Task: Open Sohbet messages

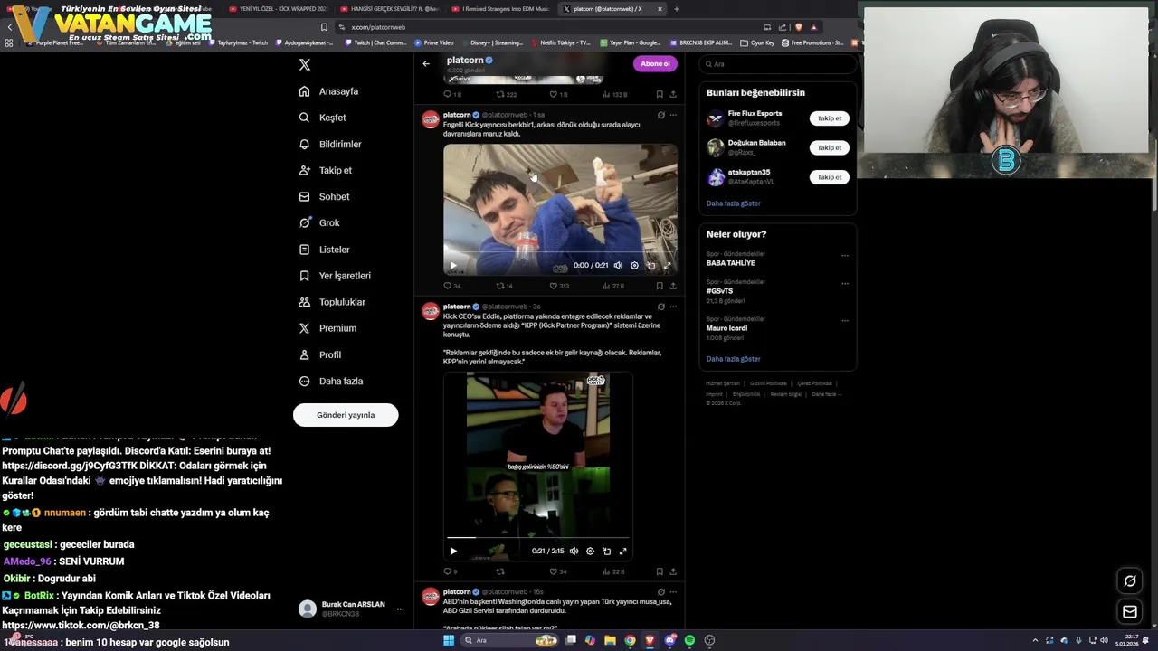Action: (324, 196)
